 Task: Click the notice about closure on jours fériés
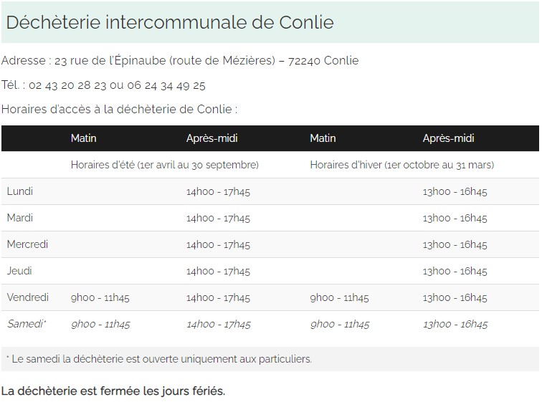click(x=113, y=391)
